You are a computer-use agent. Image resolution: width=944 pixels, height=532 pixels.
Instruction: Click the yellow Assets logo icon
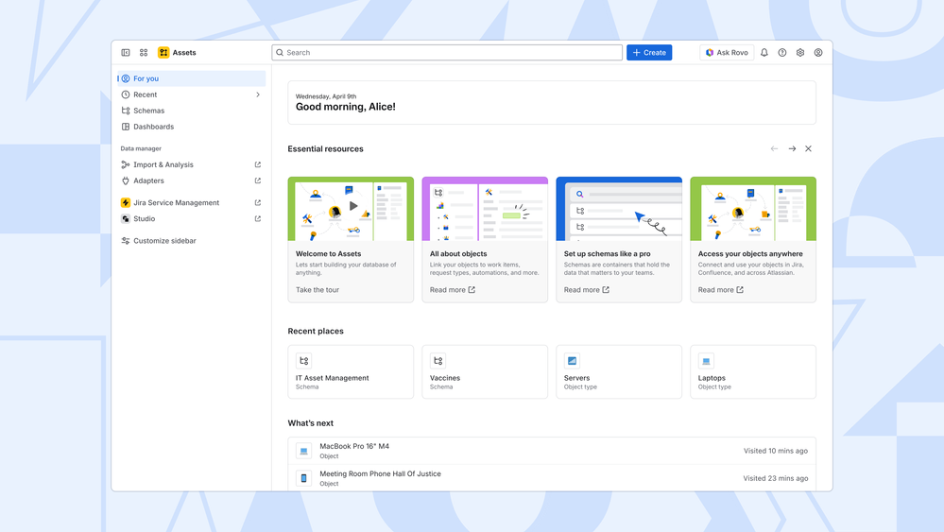click(163, 52)
